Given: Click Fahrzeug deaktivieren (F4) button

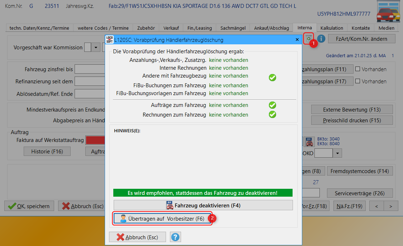Looking at the screenshot, I should coord(203,205).
